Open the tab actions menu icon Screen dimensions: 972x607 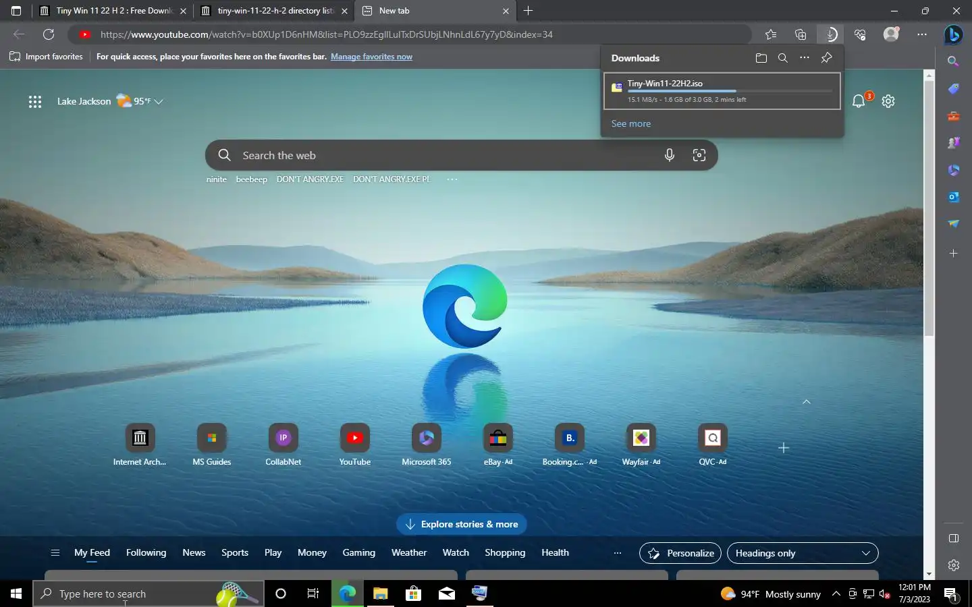tap(16, 11)
